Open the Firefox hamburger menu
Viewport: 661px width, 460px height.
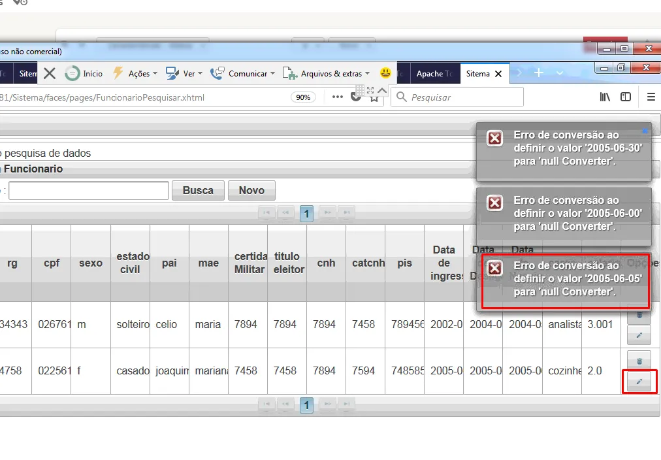[x=651, y=97]
